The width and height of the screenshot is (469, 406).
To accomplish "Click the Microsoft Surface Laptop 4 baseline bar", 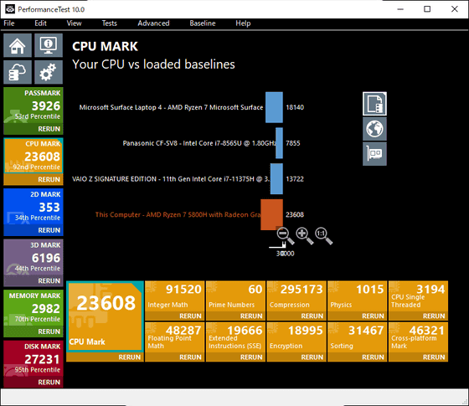I will tap(274, 107).
